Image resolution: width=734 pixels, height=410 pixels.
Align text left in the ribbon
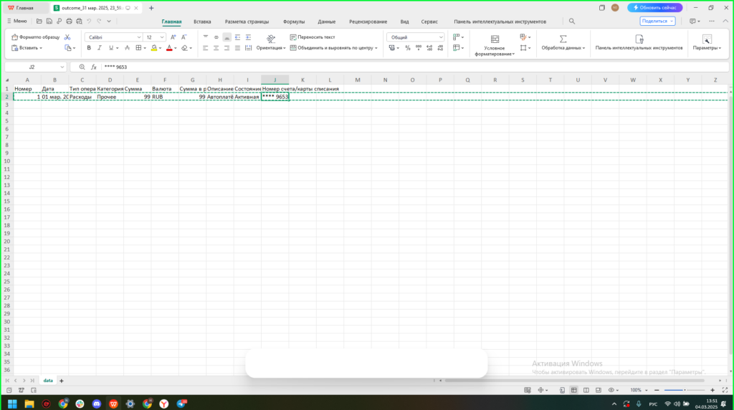[206, 48]
